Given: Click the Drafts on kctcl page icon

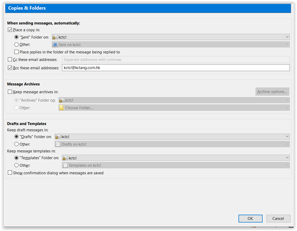Looking at the screenshot, I should 58,144.
